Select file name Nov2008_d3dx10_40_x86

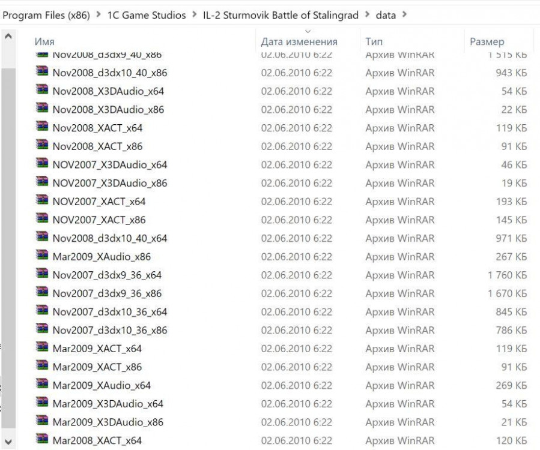click(x=110, y=73)
